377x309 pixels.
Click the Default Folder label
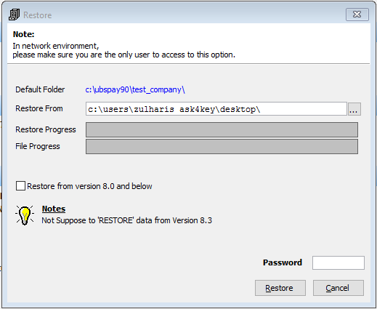[40, 89]
